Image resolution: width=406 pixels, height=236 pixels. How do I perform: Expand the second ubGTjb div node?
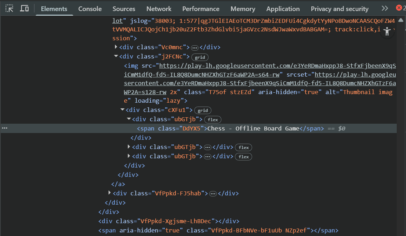coord(129,147)
